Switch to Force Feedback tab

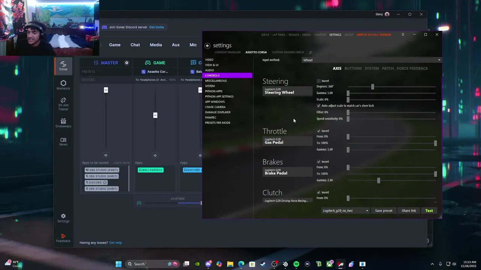point(412,68)
